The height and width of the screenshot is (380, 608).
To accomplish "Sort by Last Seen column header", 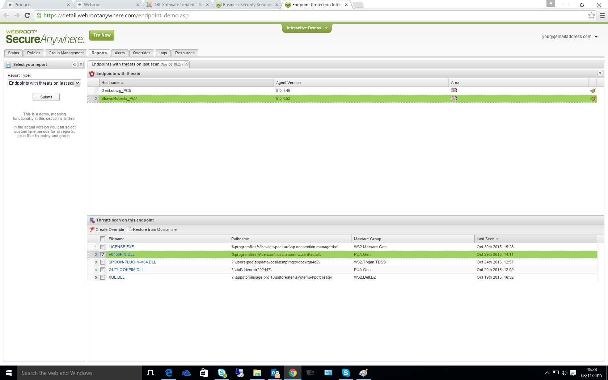I will (536, 239).
